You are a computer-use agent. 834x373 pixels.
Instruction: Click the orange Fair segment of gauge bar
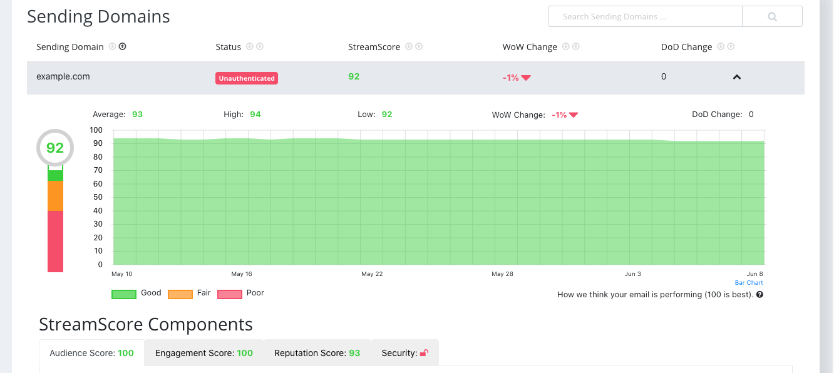tap(56, 196)
